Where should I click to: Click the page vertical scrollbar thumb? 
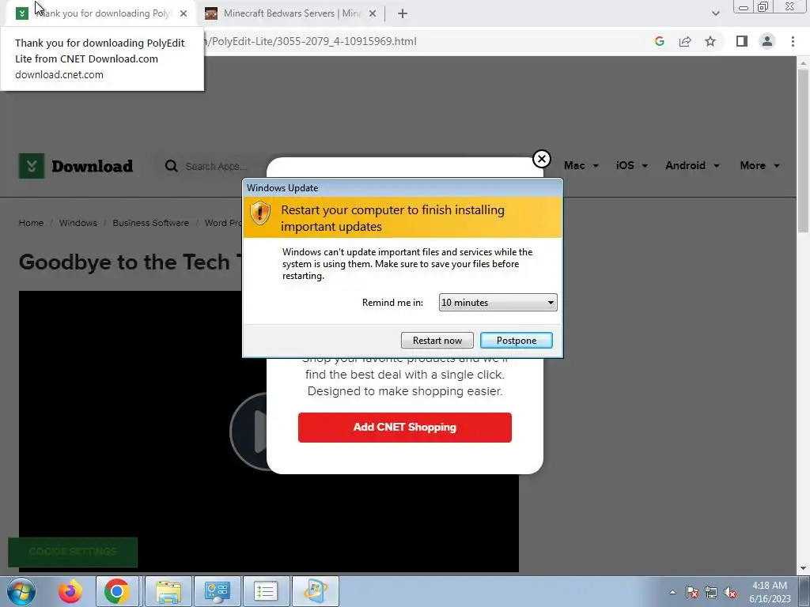(x=802, y=150)
